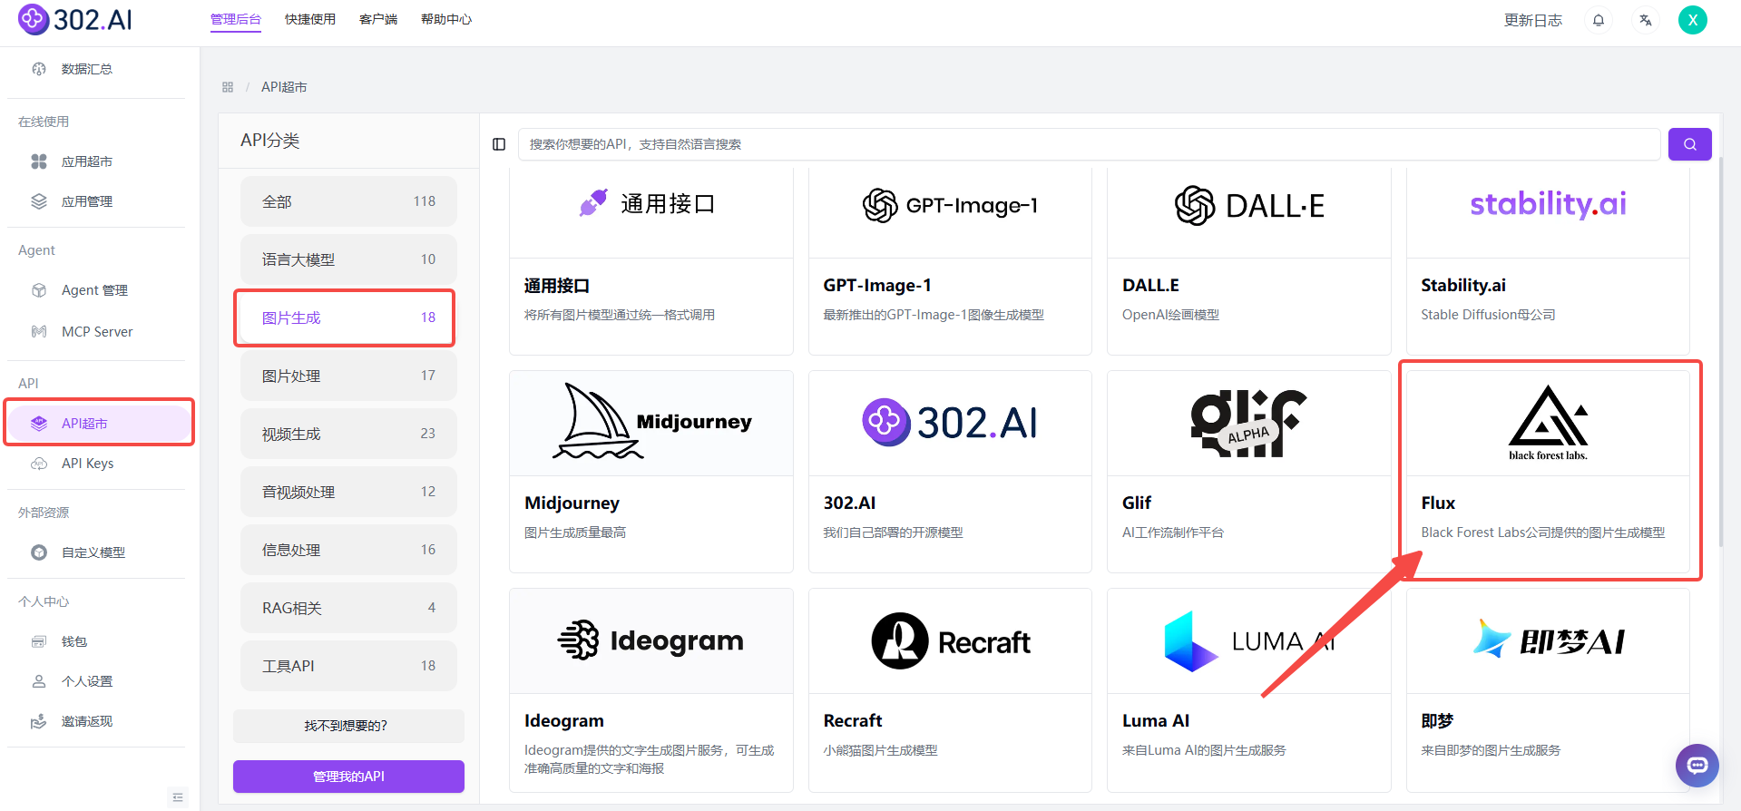Click the API Keys icon
The height and width of the screenshot is (811, 1741).
coord(39,464)
